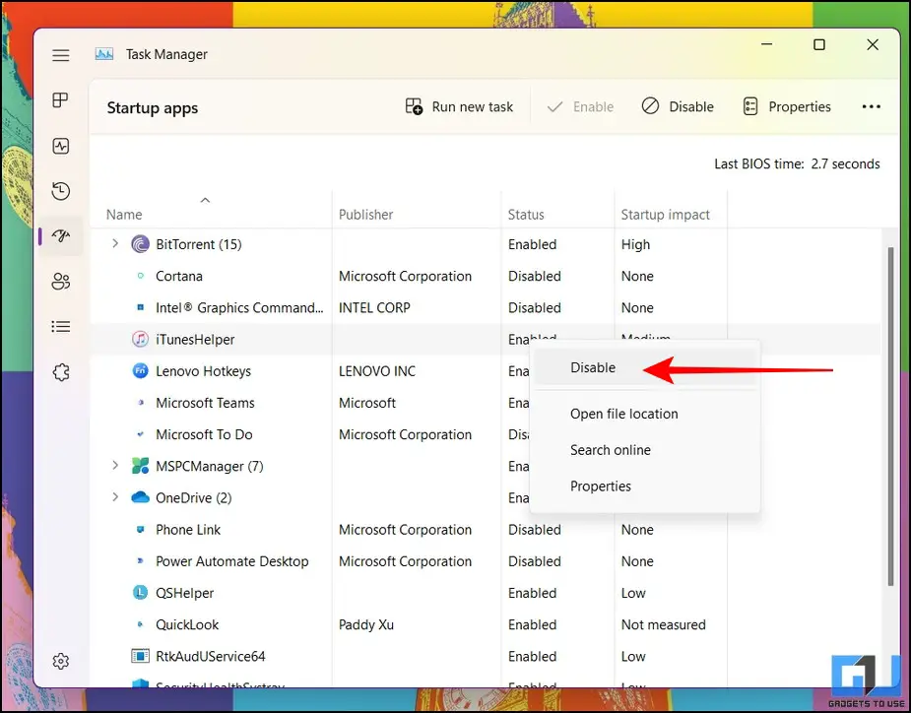Click the Disable toolbar button
This screenshot has height=713, width=911.
click(678, 107)
